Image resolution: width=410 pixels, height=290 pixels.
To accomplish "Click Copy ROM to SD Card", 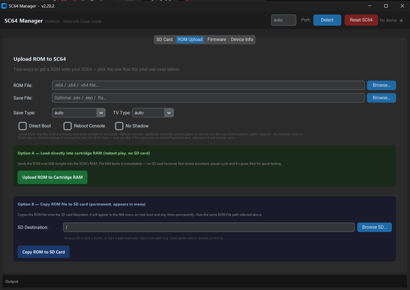I will click(x=44, y=252).
